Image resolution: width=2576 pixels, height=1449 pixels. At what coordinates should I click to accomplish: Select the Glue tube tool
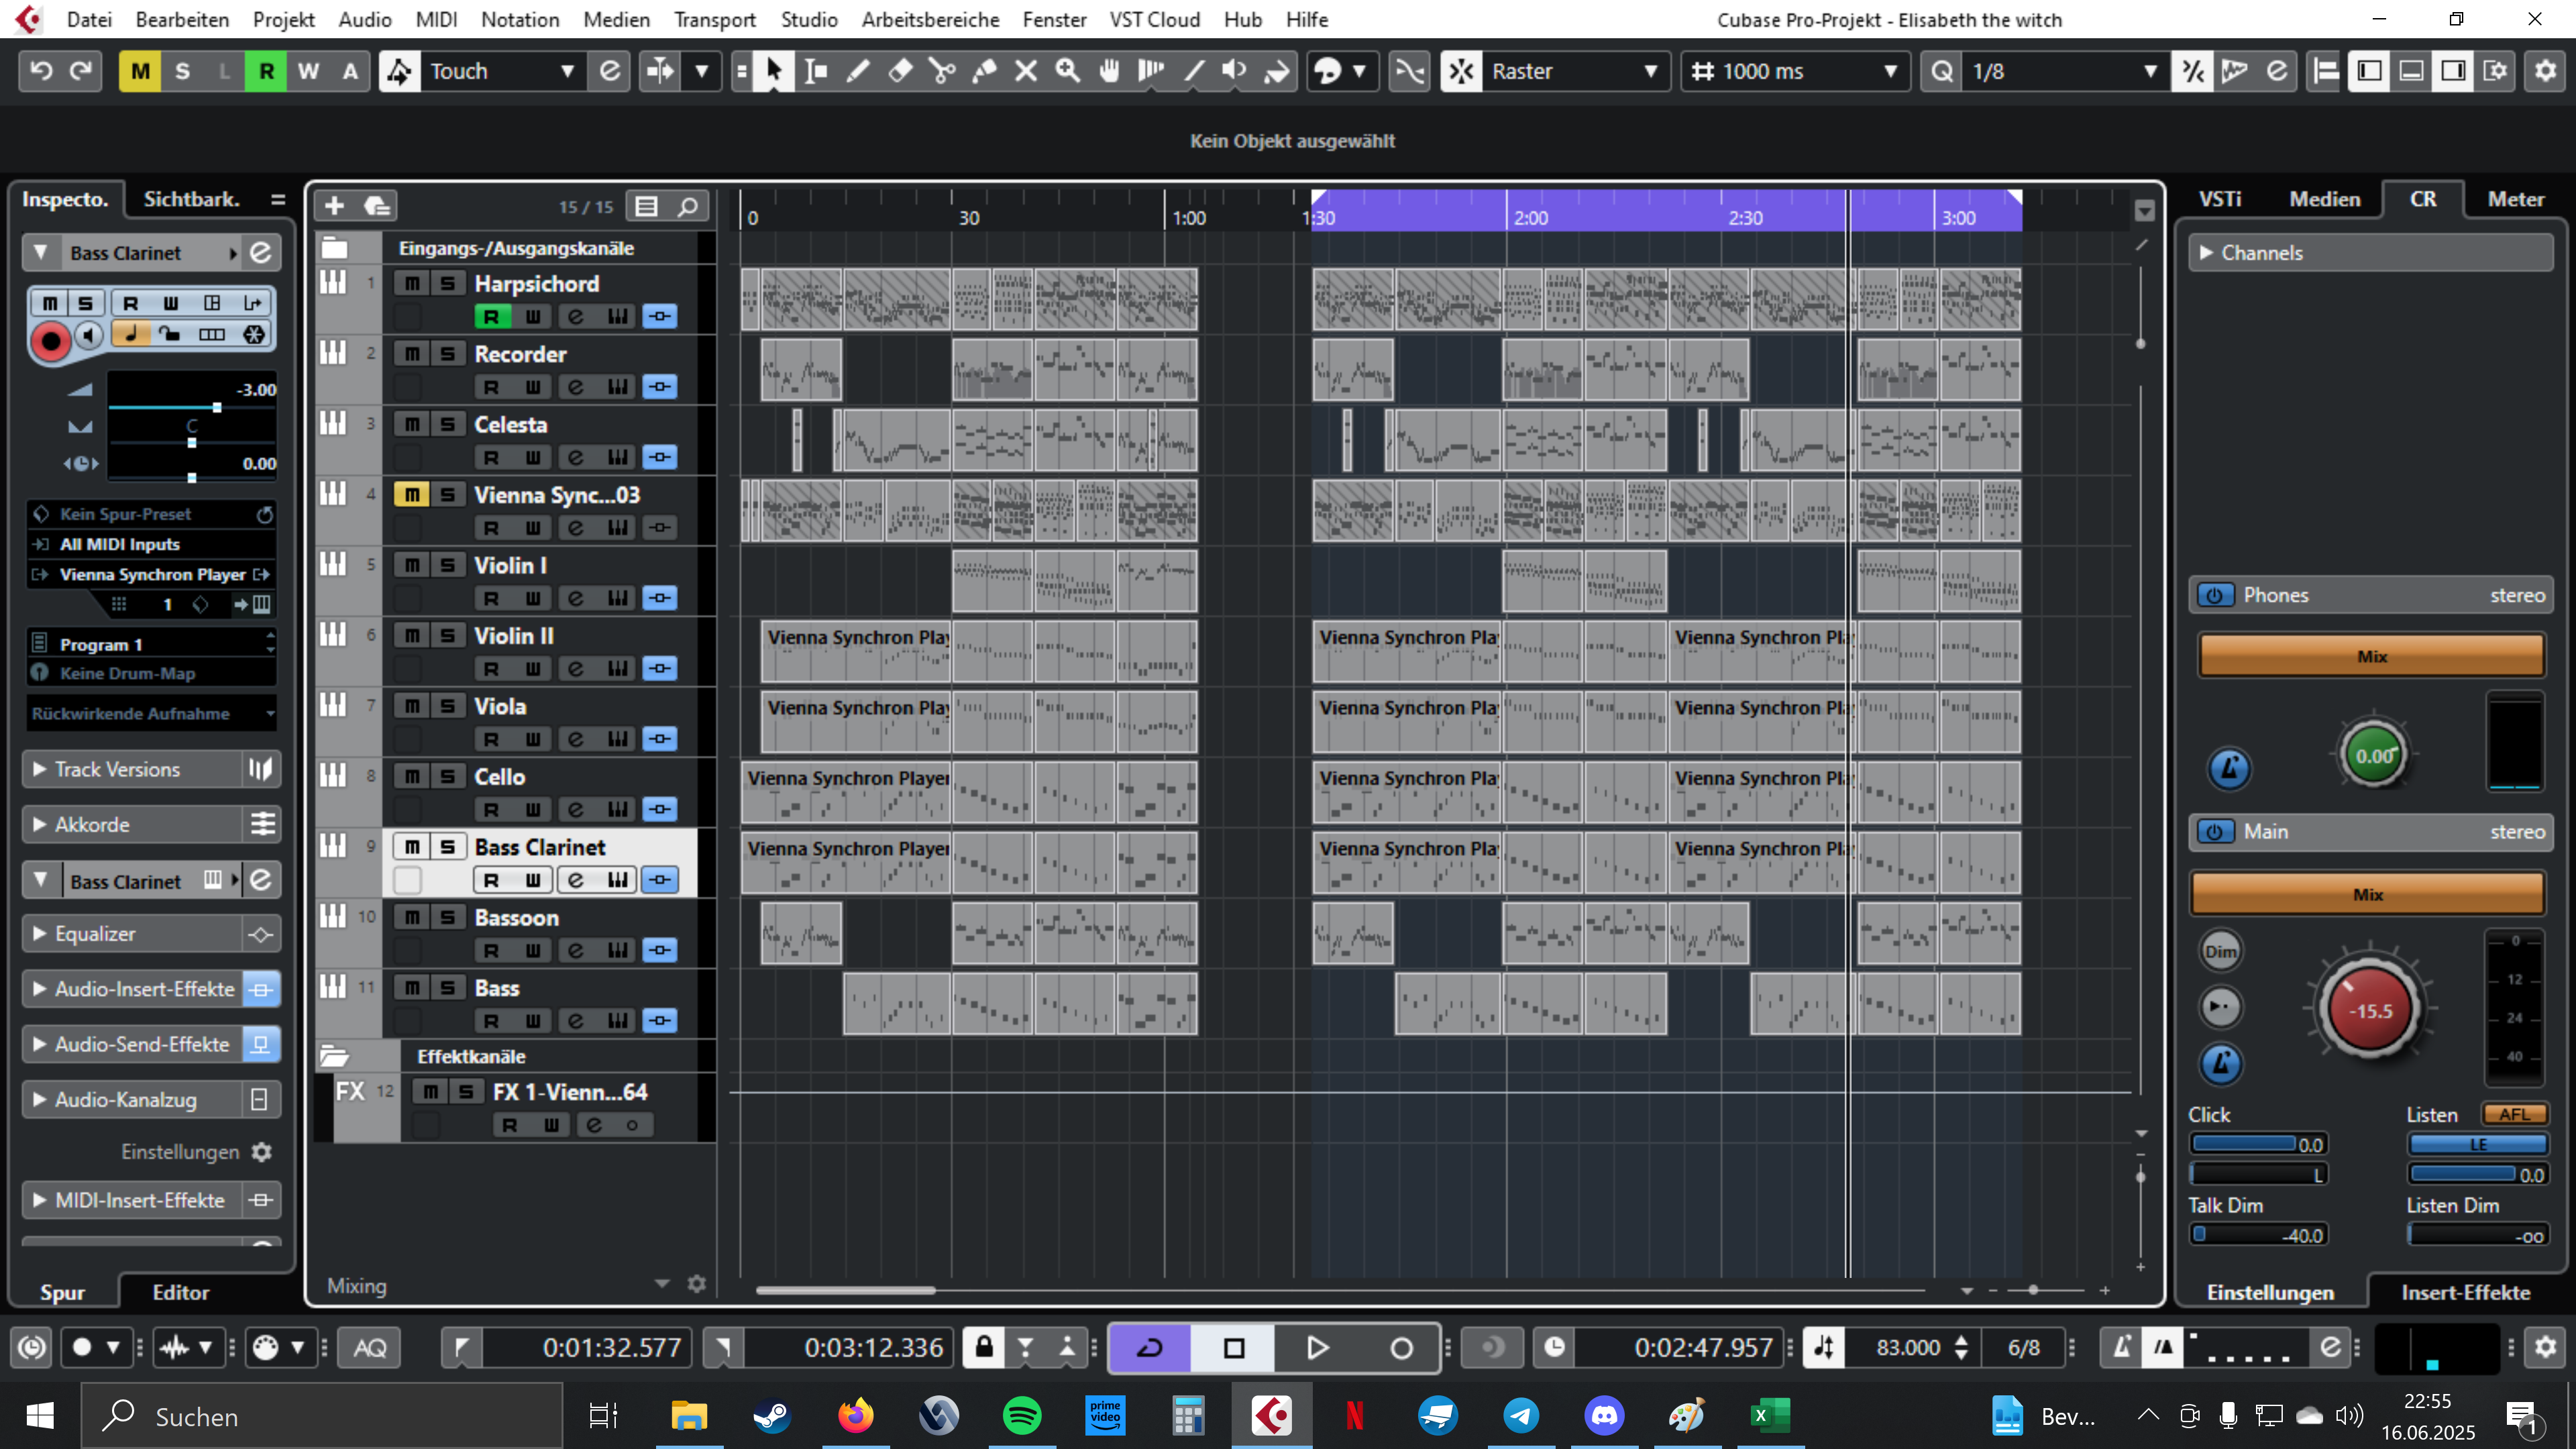(984, 71)
